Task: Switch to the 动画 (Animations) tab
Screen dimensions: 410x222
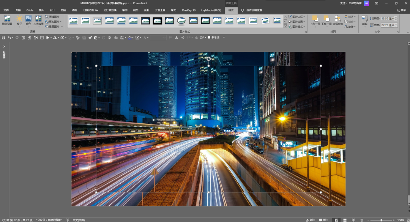Action: (x=74, y=10)
